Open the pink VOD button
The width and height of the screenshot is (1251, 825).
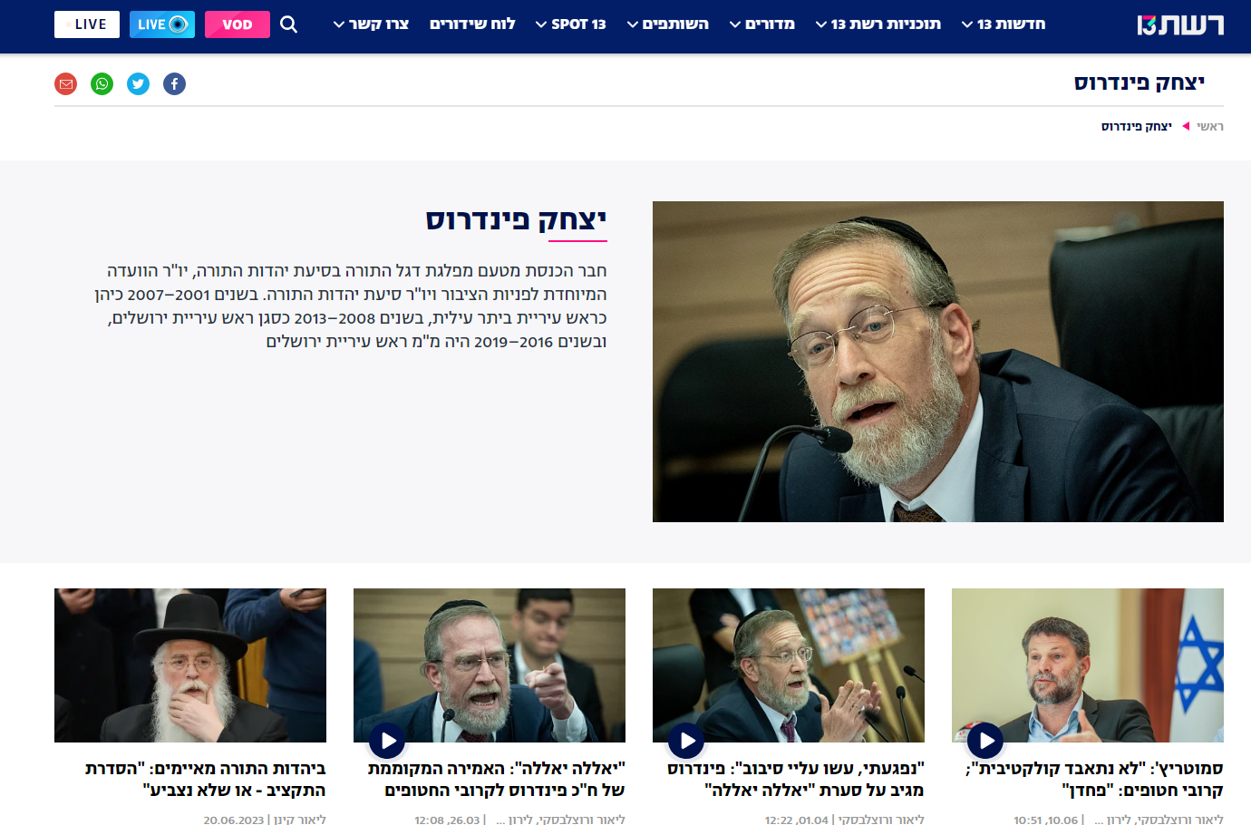point(238,24)
